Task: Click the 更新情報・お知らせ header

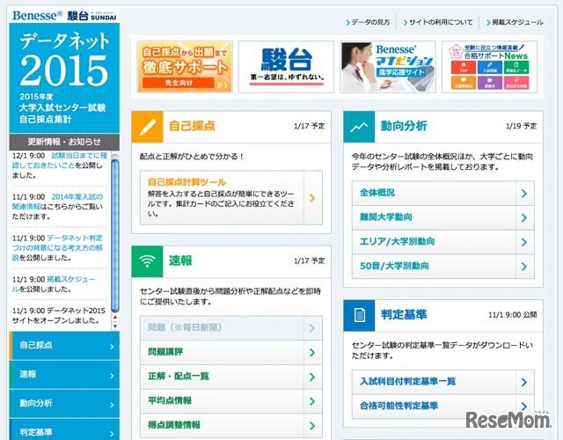Action: click(64, 142)
